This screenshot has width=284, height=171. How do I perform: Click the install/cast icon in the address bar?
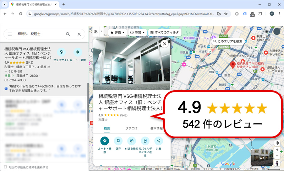point(219,14)
